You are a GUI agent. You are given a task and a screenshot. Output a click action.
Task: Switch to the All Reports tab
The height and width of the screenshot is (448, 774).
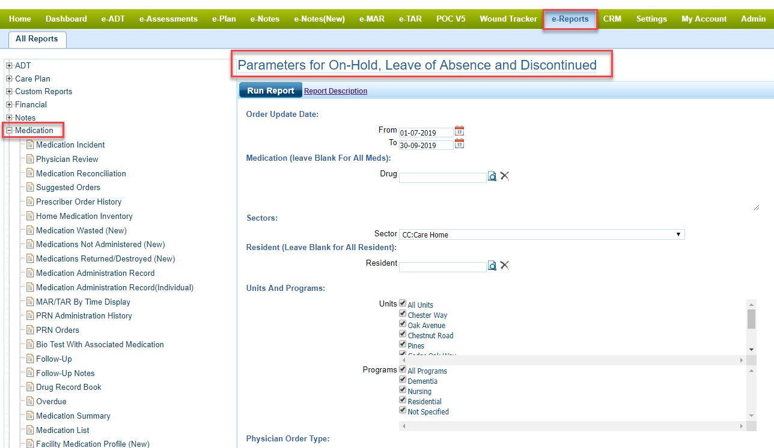pos(37,39)
